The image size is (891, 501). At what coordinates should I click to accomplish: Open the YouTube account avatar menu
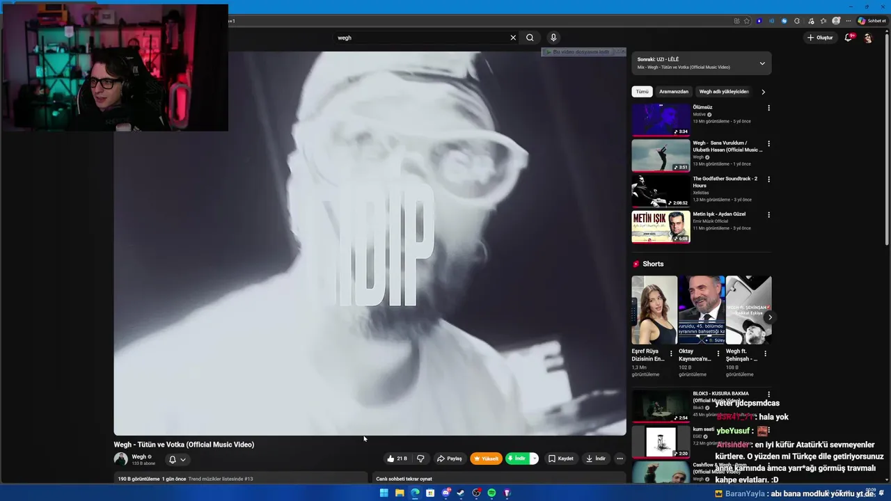[867, 38]
